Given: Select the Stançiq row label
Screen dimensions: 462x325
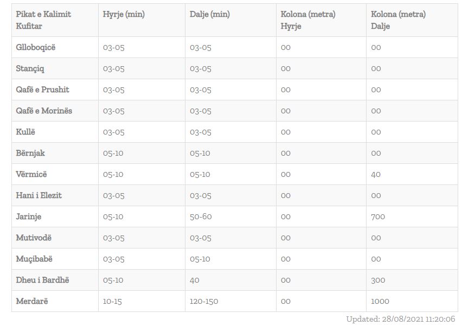Looking at the screenshot, I should [x=30, y=68].
